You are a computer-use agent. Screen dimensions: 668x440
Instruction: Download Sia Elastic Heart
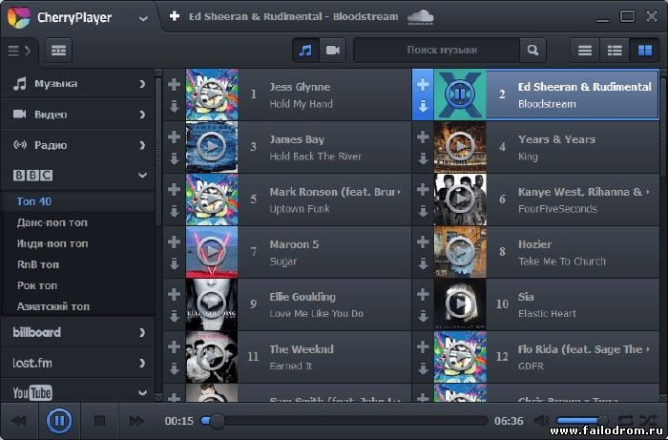(423, 317)
